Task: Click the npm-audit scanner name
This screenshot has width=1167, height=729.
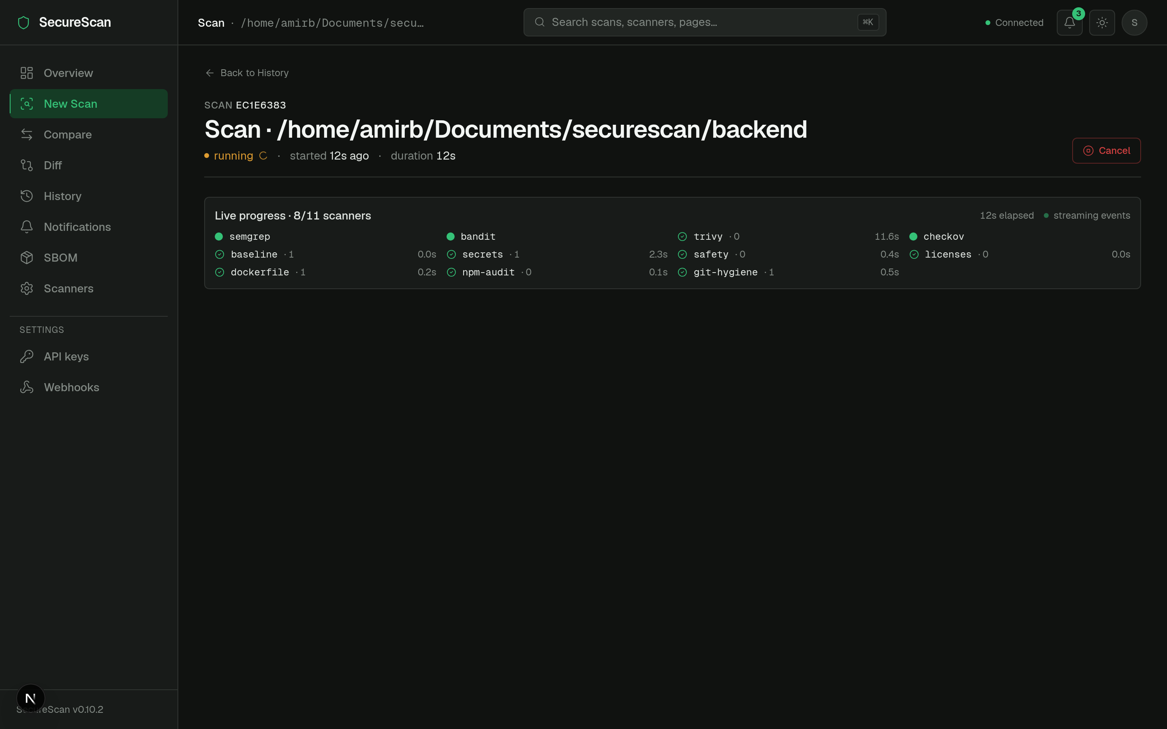Action: point(488,273)
